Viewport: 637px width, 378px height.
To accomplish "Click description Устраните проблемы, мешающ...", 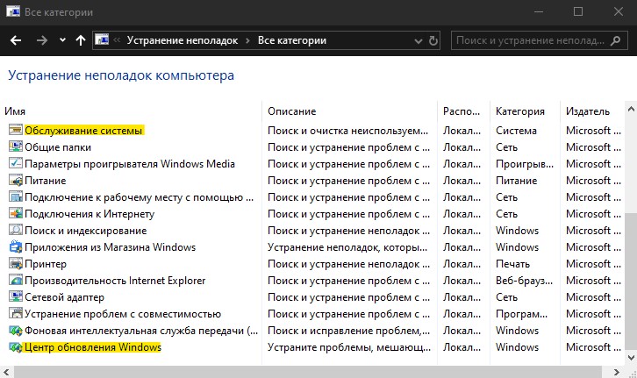I will pos(349,347).
